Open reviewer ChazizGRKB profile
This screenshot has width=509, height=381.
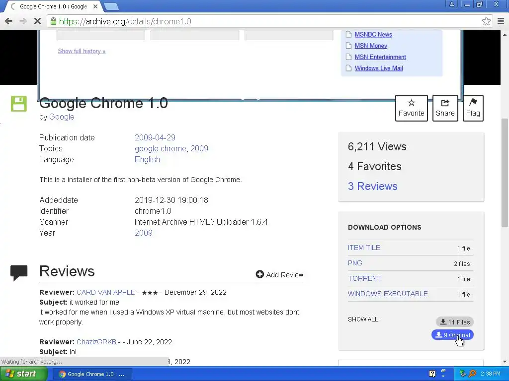coord(96,342)
